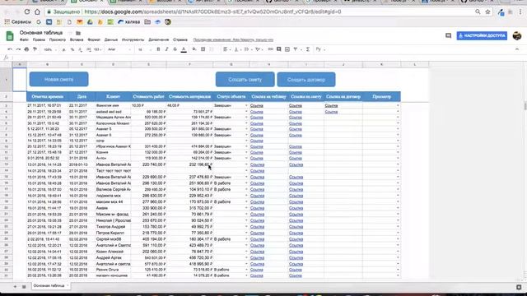Open the font size dropdown
Viewport: 527px width, 296px height.
point(145,49)
